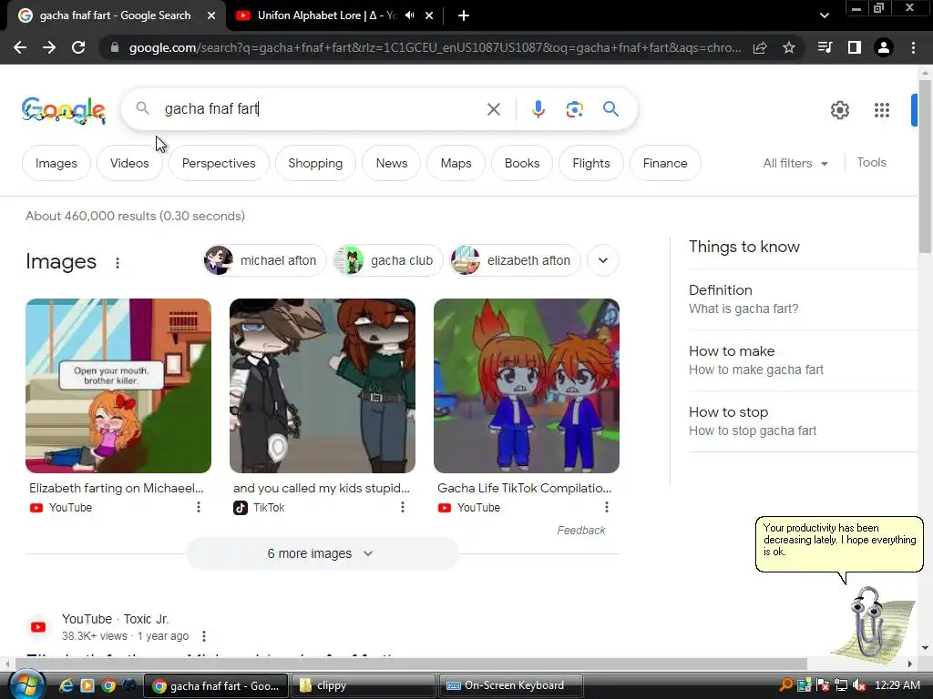
Task: Expand the All filters dropdown
Action: click(795, 163)
